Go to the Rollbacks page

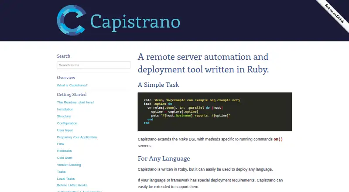point(64,151)
